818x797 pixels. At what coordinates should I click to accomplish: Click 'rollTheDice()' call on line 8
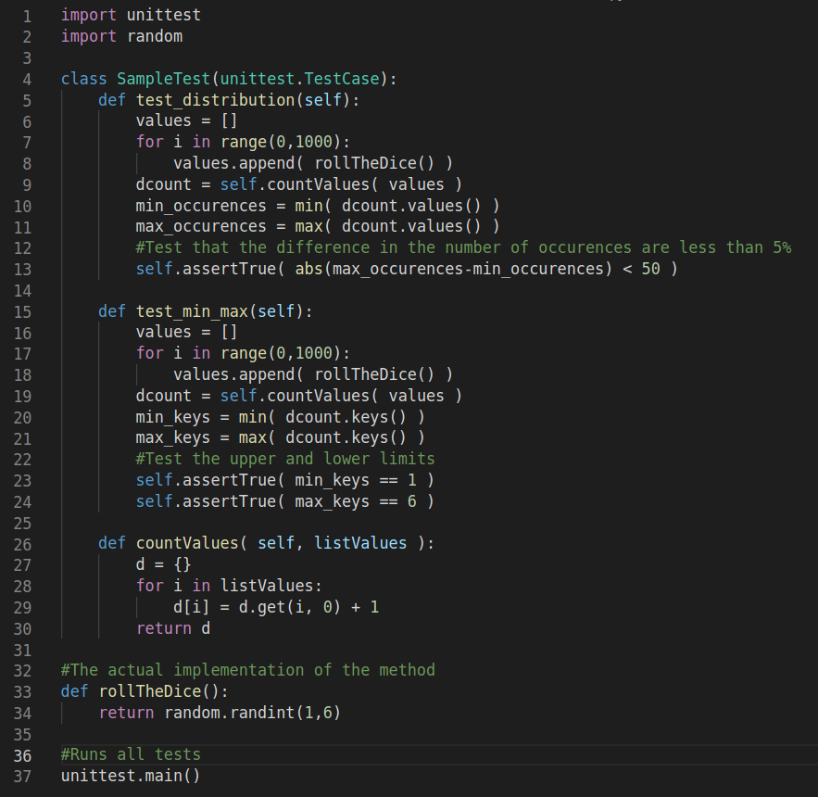tap(374, 163)
